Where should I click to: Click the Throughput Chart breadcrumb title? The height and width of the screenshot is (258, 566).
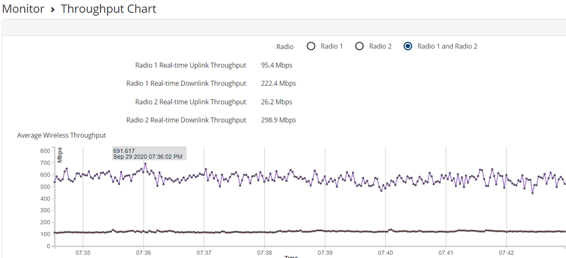point(108,9)
